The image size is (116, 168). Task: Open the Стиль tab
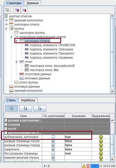pos(11,100)
